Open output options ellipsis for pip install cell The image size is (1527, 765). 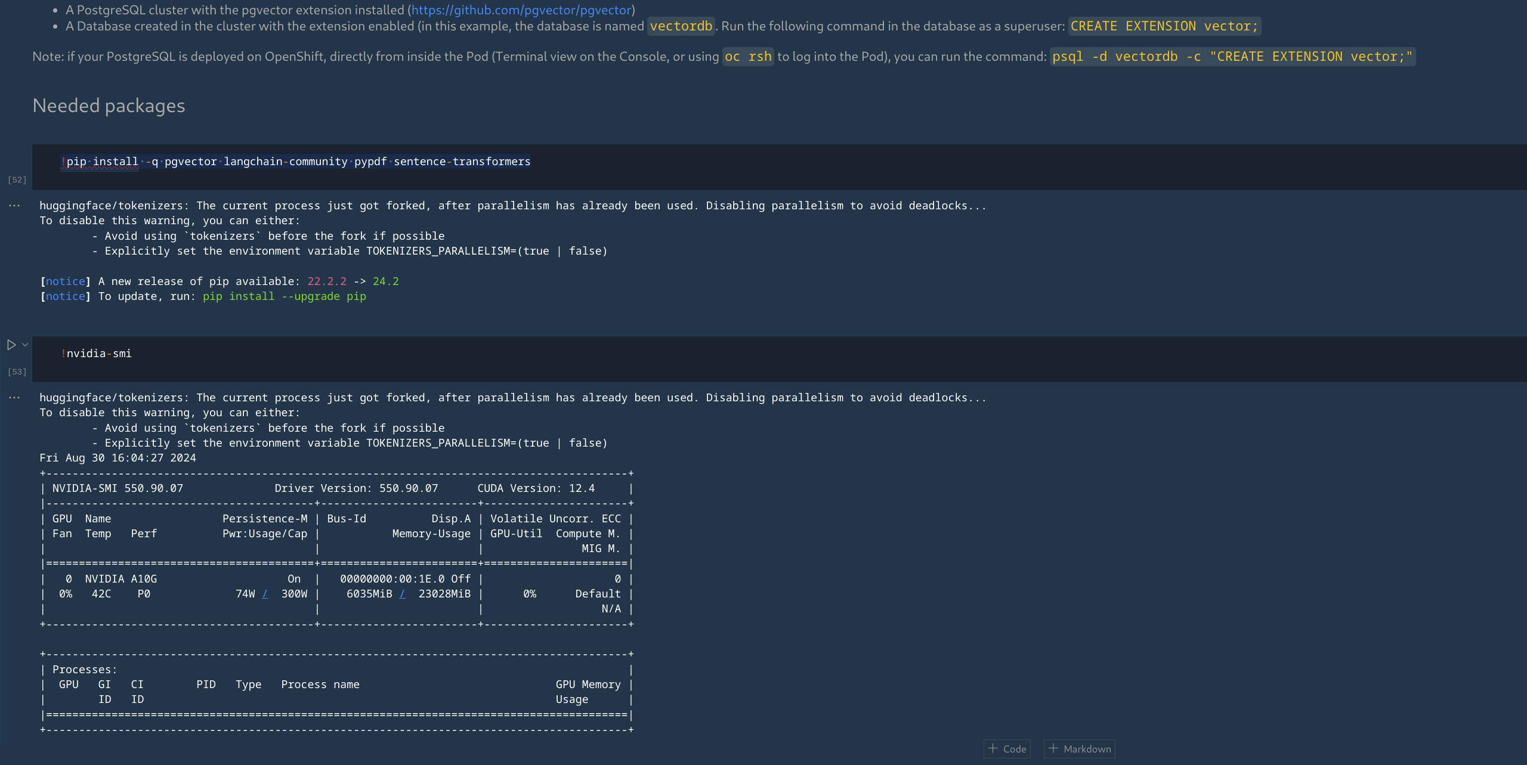coord(14,206)
